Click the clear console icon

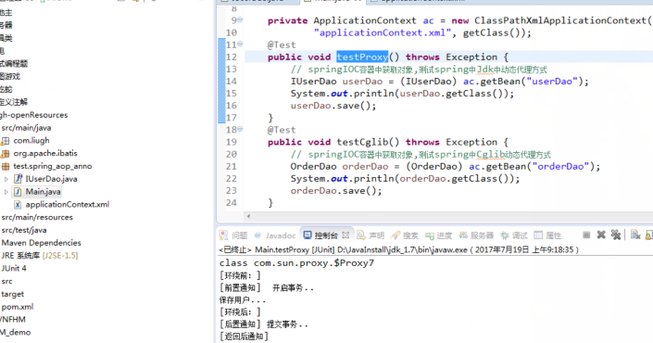(x=635, y=235)
